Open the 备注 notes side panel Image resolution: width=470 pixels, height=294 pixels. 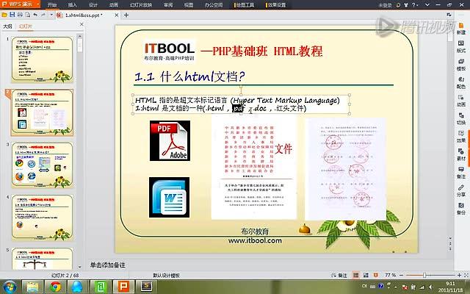461,173
